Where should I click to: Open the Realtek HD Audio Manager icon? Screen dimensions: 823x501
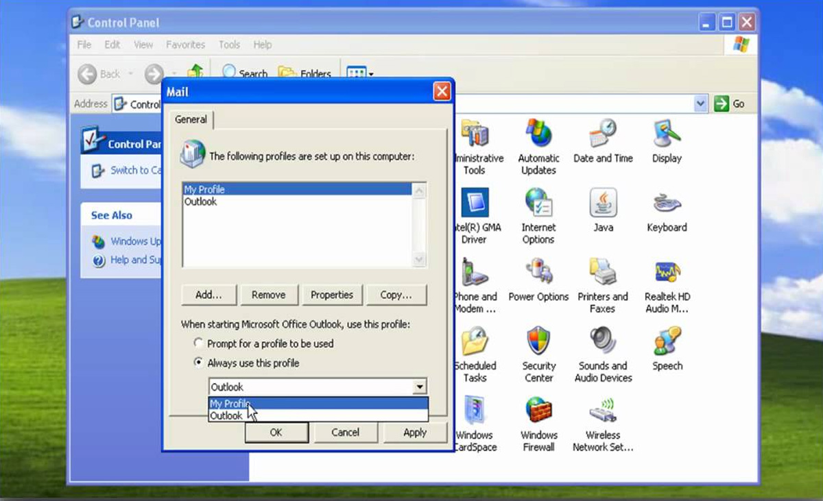[x=667, y=273]
